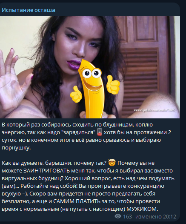Click empty header area beside channel title
The image size is (186, 224).
point(117,10)
